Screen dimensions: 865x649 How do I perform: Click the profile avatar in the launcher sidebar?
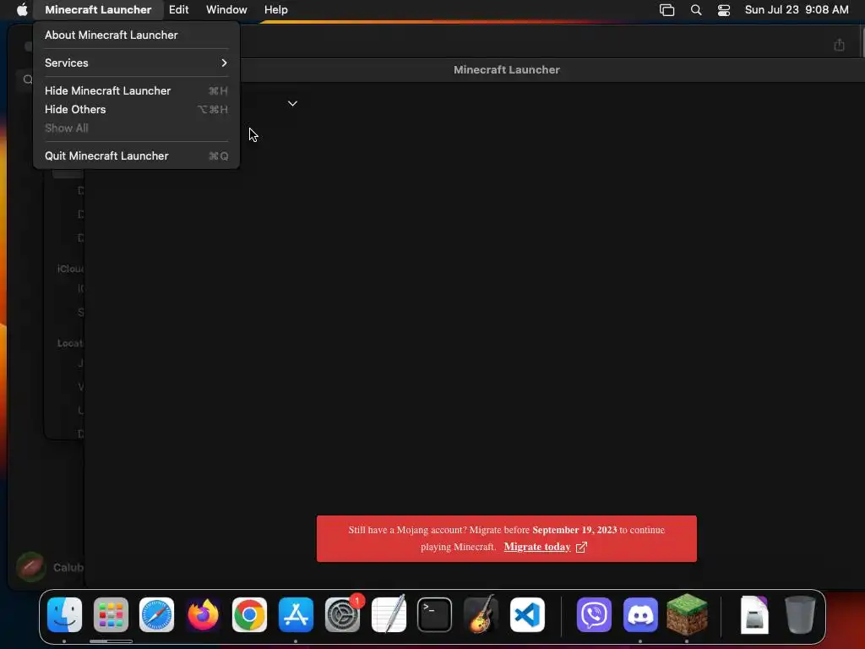coord(31,567)
